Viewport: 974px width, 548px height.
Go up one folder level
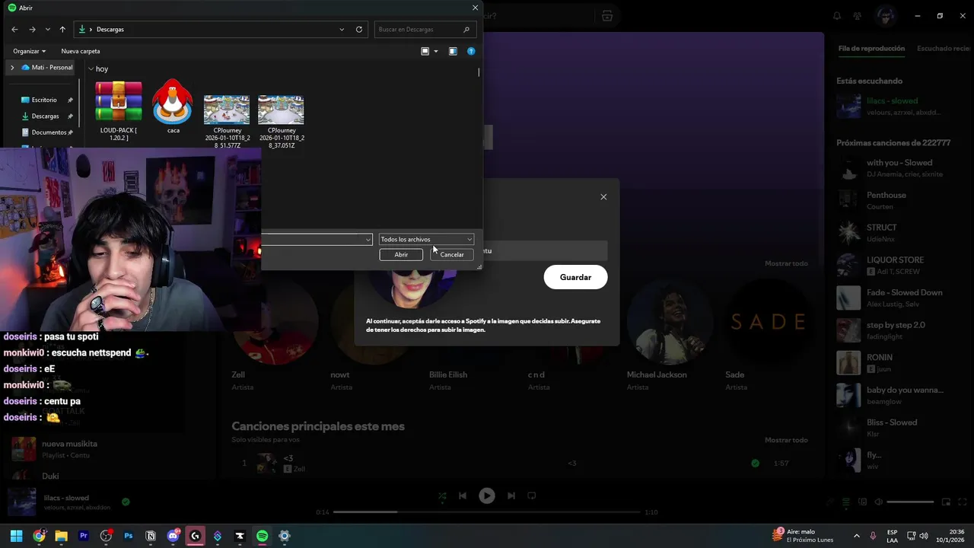(62, 29)
